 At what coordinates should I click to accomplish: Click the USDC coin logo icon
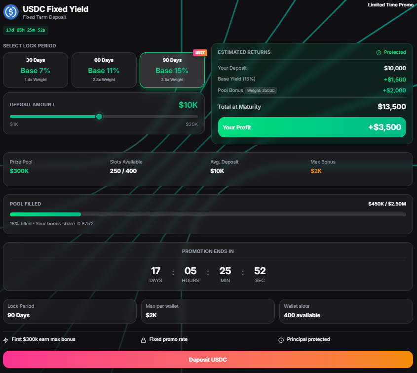11,12
